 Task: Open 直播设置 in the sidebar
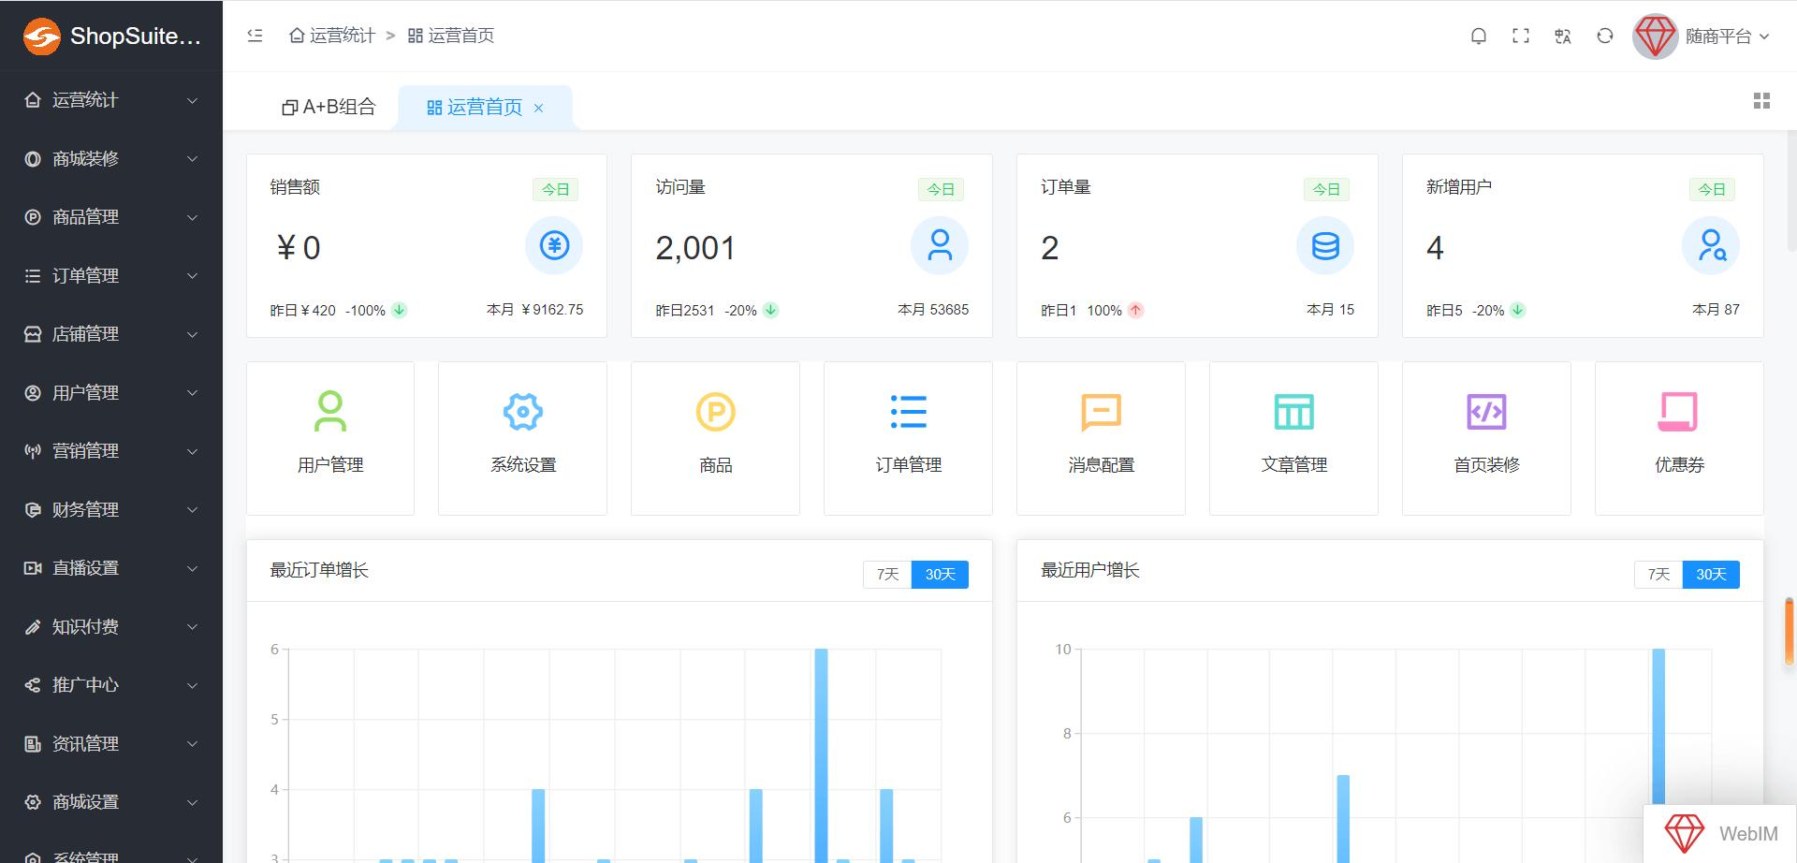(111, 568)
